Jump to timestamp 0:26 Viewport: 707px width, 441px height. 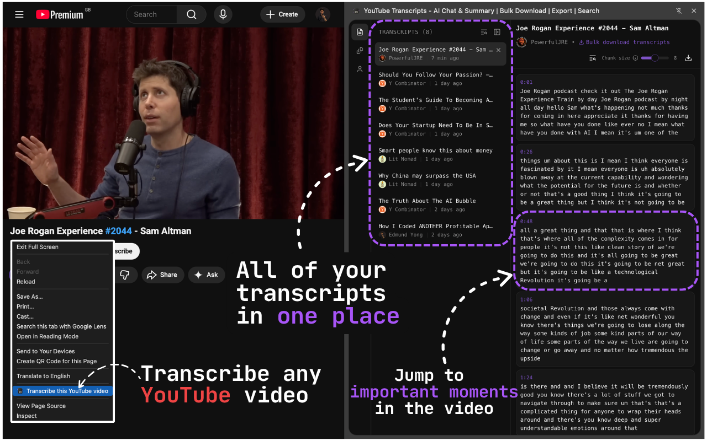(x=526, y=152)
